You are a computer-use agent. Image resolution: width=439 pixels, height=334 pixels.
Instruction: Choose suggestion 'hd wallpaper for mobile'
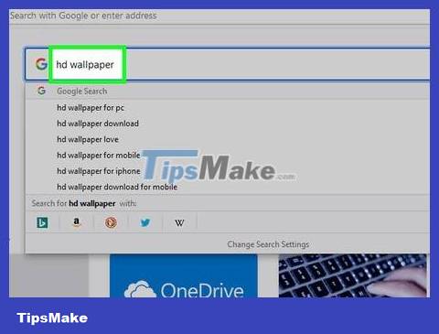pyautogui.click(x=228, y=156)
